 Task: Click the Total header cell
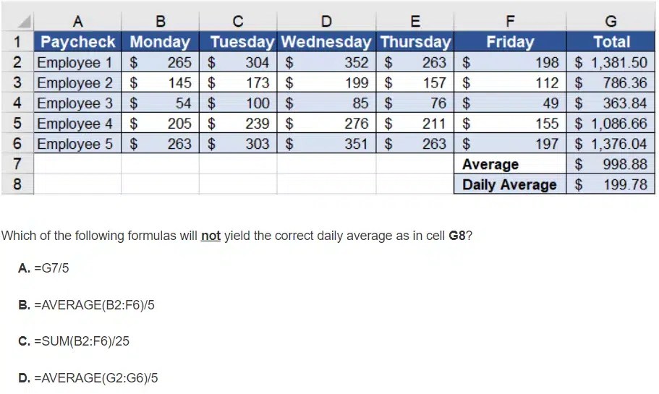pyautogui.click(x=611, y=42)
